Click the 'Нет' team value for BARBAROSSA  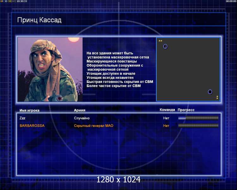pyautogui.click(x=166, y=126)
